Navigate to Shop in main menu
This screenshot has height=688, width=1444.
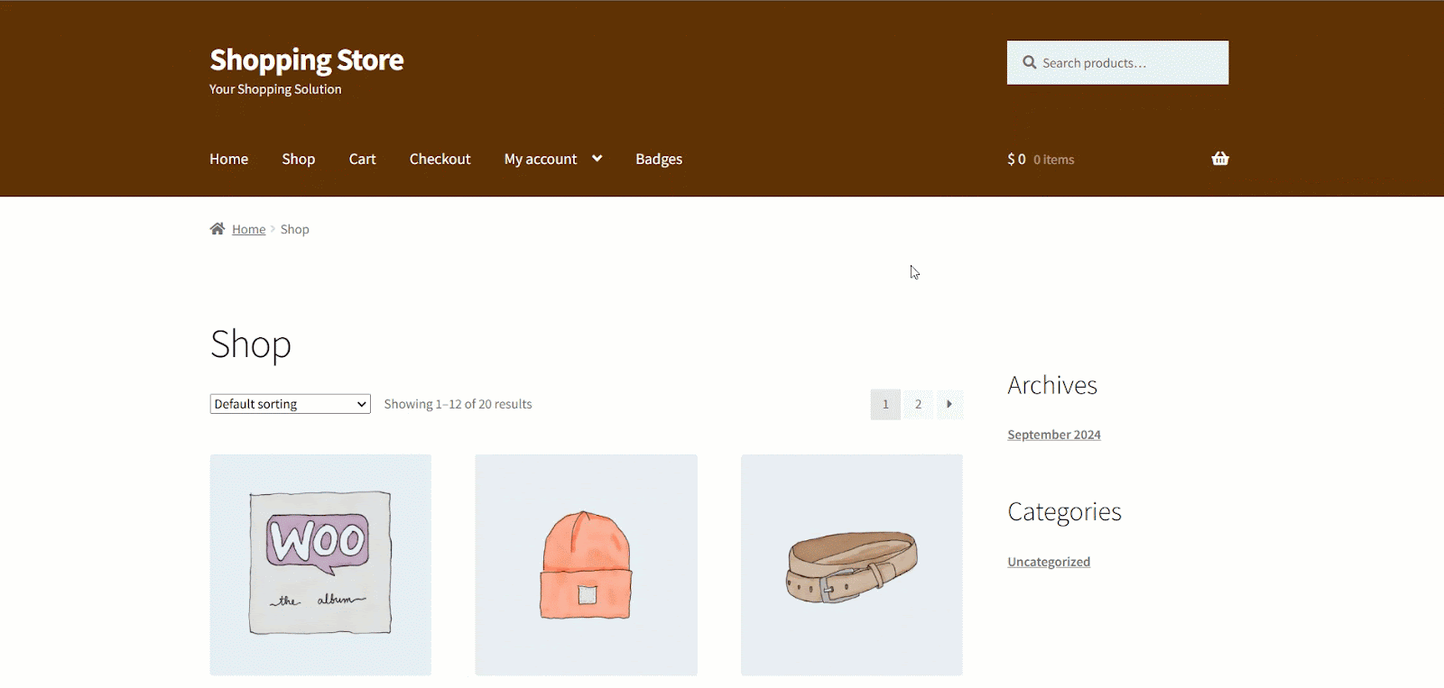(x=298, y=160)
